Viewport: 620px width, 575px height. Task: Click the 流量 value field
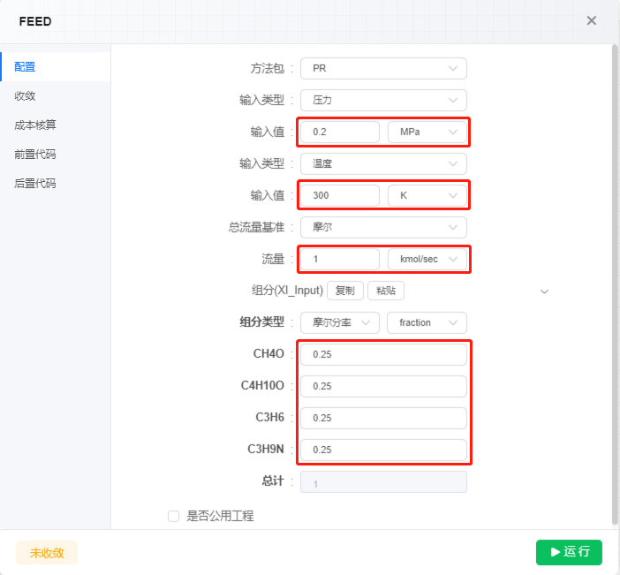coord(340,259)
